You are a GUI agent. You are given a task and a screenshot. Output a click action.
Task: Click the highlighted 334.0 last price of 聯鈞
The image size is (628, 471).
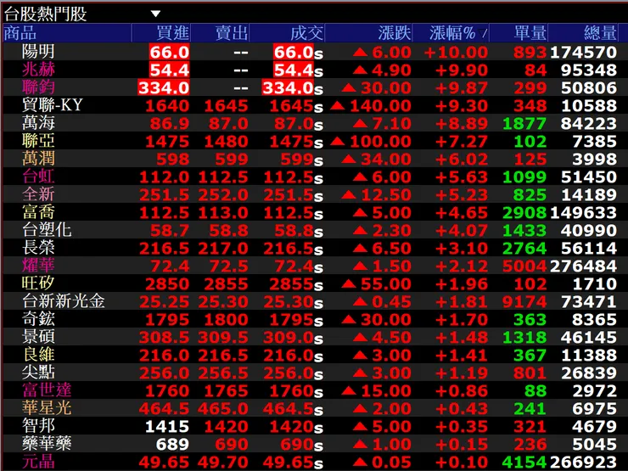pyautogui.click(x=288, y=88)
